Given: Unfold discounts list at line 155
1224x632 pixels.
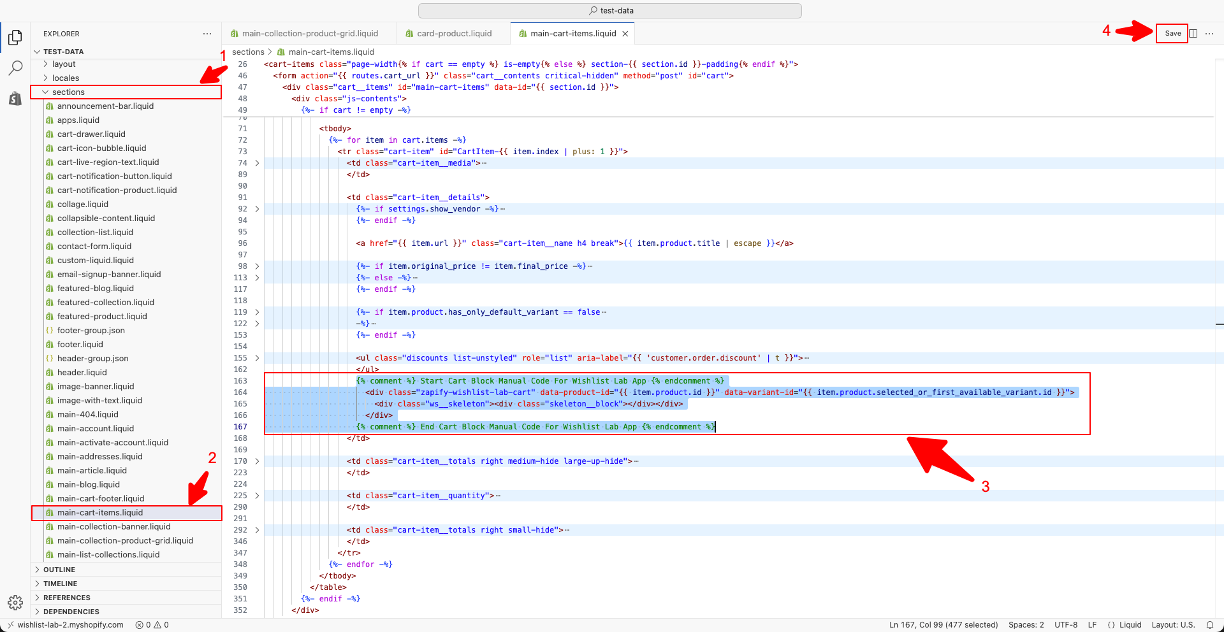Looking at the screenshot, I should click(257, 358).
